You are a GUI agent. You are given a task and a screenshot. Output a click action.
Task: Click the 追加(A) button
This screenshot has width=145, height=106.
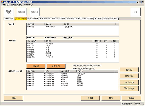[x=36, y=66]
